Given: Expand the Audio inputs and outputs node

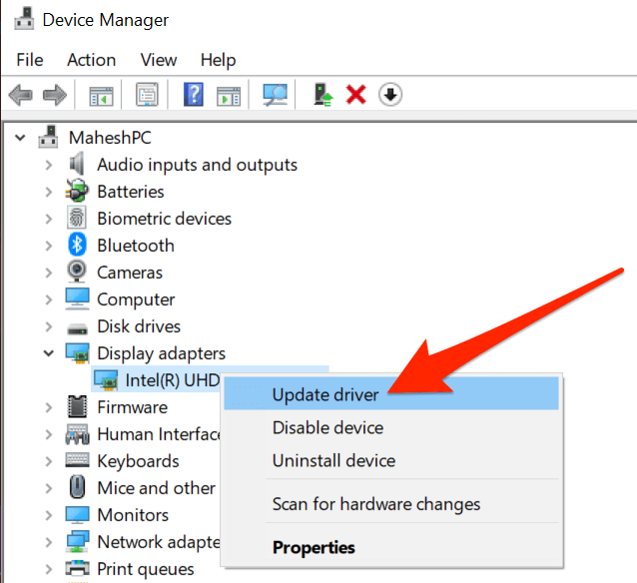Looking at the screenshot, I should coord(49,165).
